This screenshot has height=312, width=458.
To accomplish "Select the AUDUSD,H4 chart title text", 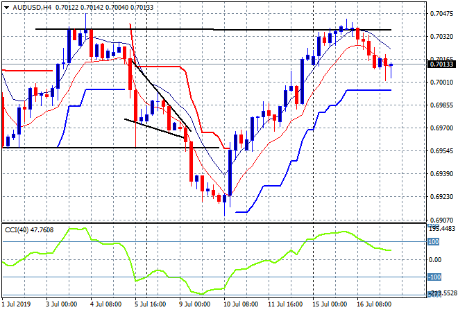I will point(32,8).
